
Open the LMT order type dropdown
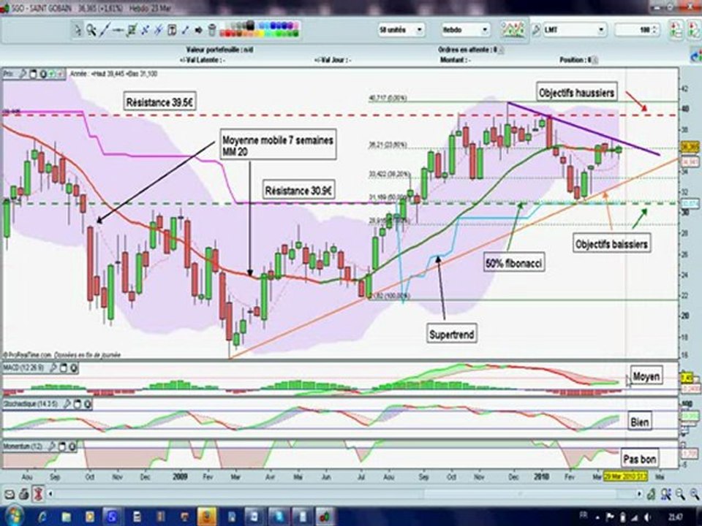[575, 30]
